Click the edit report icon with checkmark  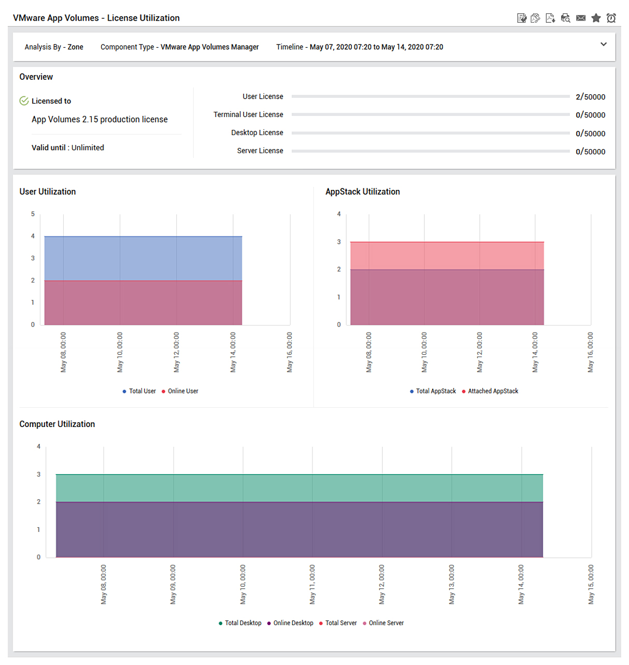(x=522, y=18)
